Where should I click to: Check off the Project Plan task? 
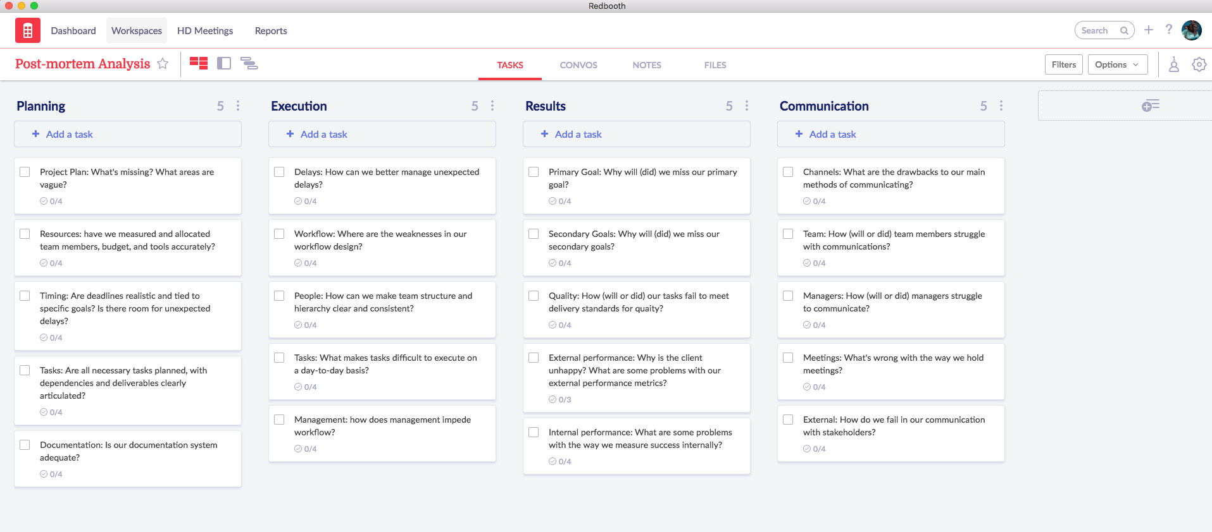coord(25,172)
